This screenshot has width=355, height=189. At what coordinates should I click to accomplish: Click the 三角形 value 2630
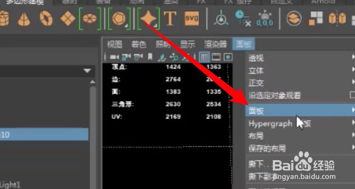tap(173, 104)
